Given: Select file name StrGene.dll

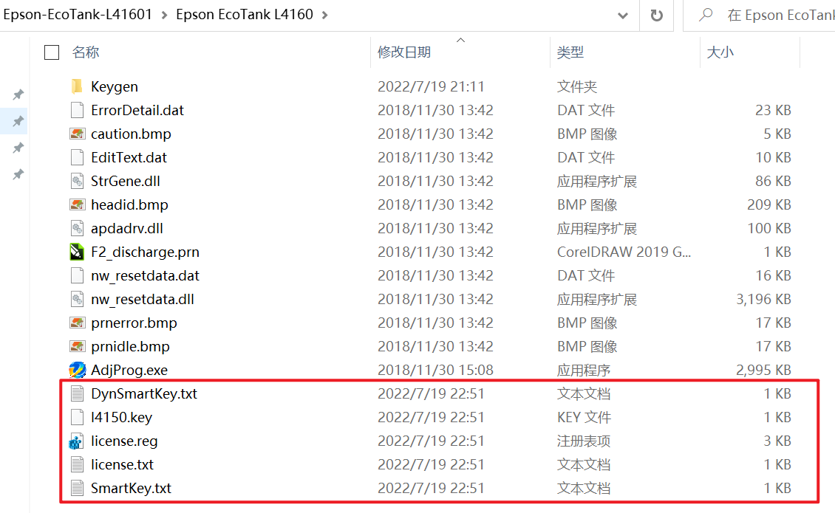Looking at the screenshot, I should coord(126,181).
